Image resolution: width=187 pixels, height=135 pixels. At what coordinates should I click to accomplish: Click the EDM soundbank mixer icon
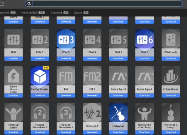click(x=13, y=40)
